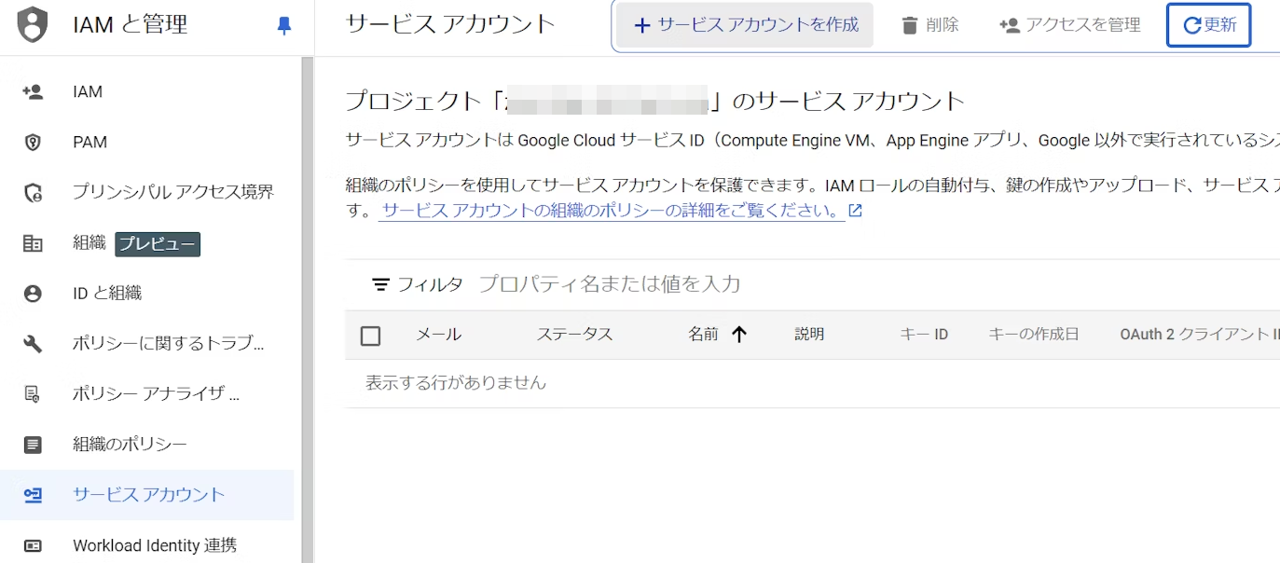Open ID と組織 menu item

tap(147, 294)
